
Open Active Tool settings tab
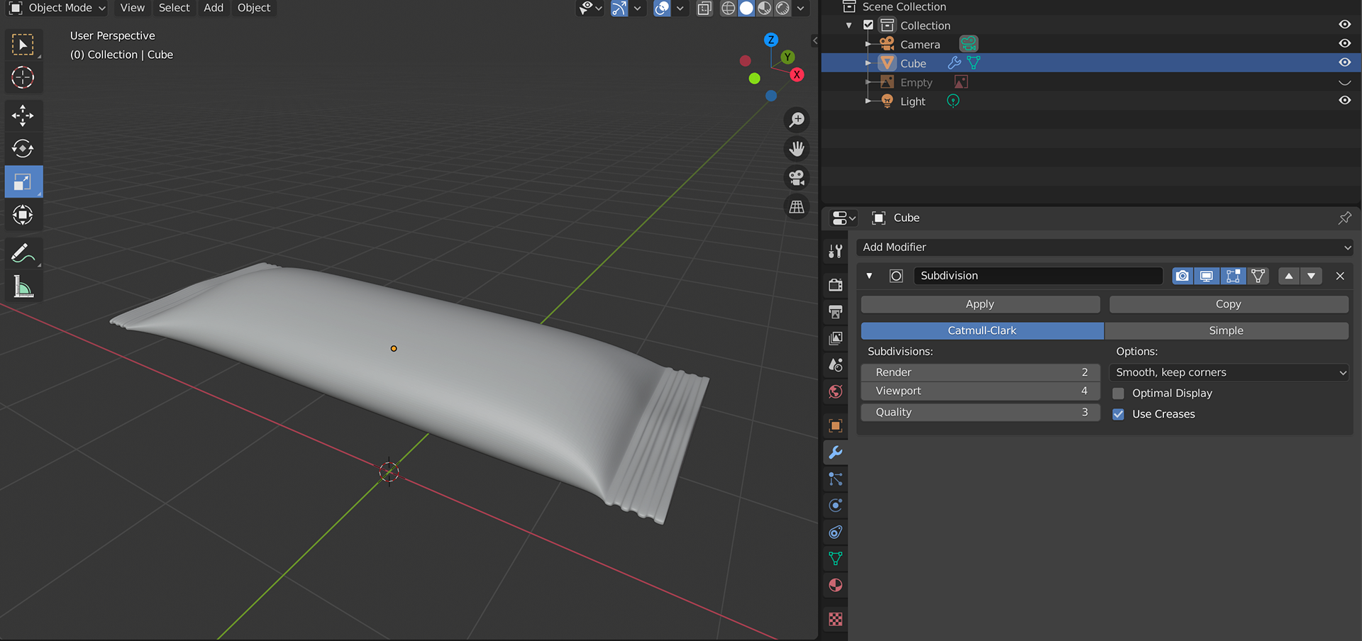pos(836,251)
